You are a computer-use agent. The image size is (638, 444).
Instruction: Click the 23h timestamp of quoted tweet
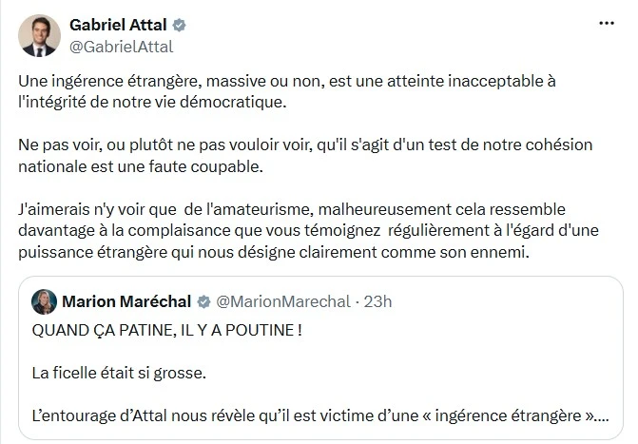[377, 301]
